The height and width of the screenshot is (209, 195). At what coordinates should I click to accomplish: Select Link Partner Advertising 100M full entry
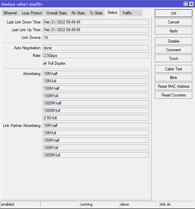click(96, 148)
